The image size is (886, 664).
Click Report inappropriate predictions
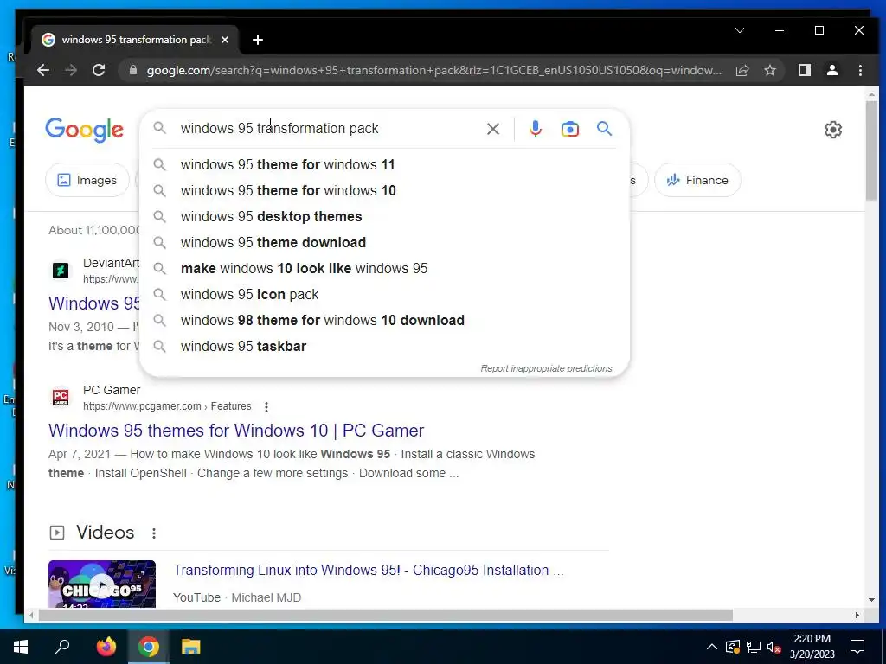(546, 368)
